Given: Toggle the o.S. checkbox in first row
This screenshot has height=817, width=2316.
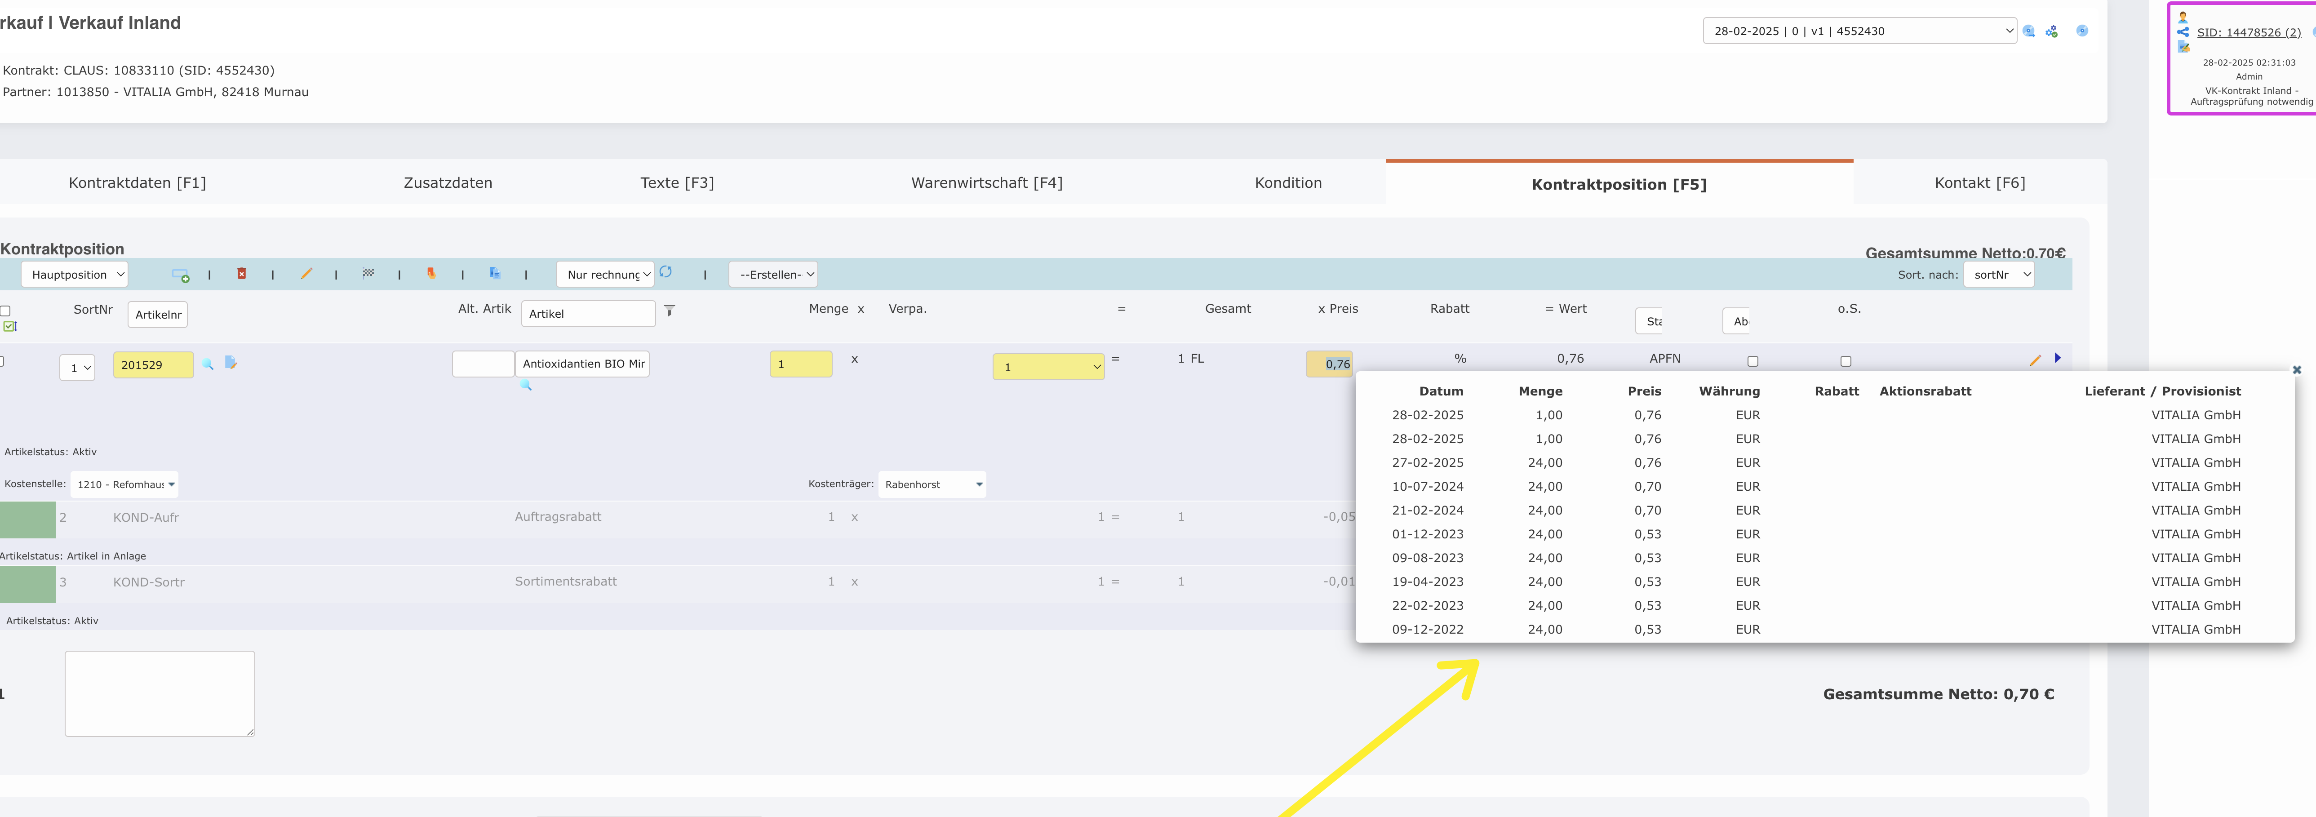Looking at the screenshot, I should pyautogui.click(x=1846, y=361).
